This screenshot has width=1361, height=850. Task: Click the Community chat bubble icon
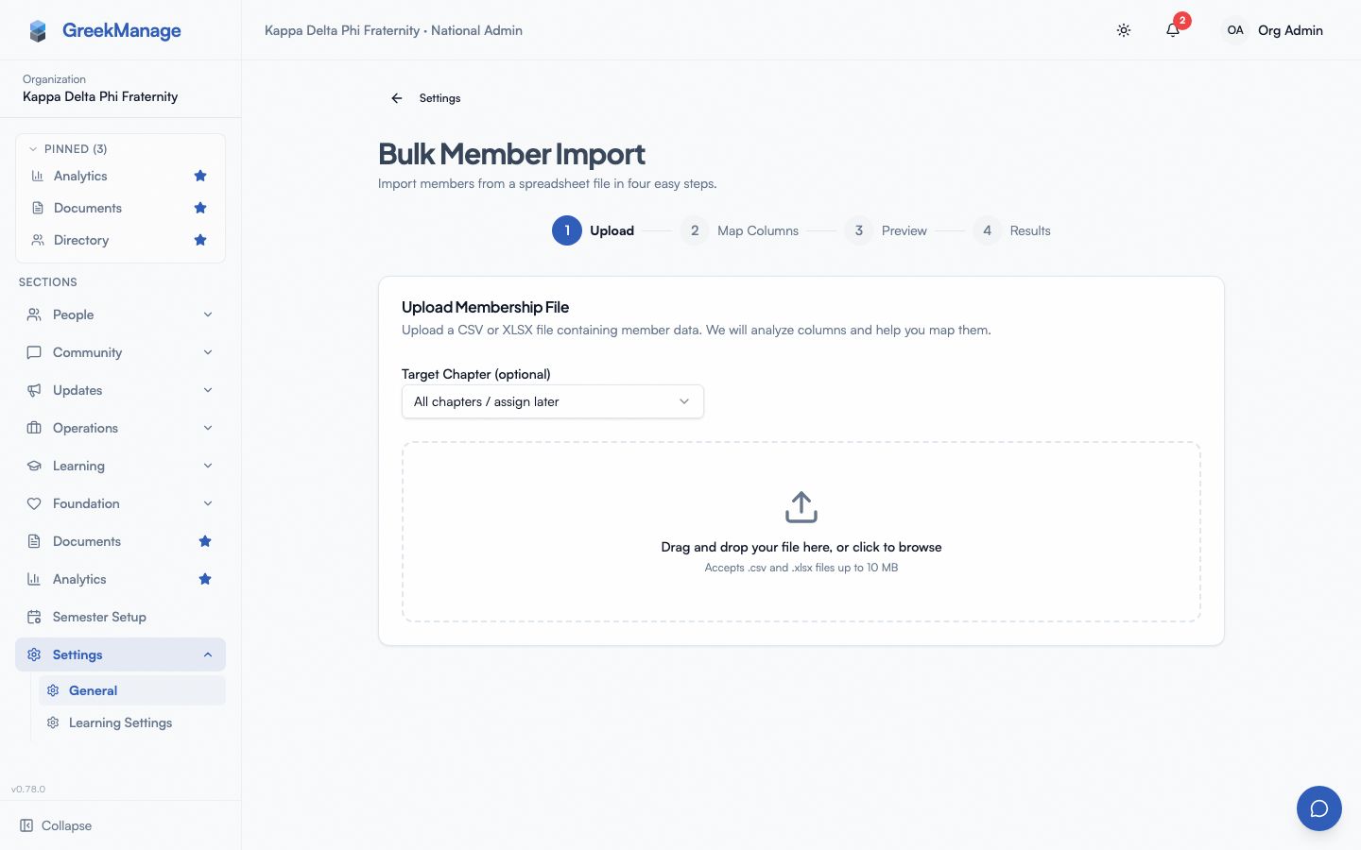click(34, 352)
